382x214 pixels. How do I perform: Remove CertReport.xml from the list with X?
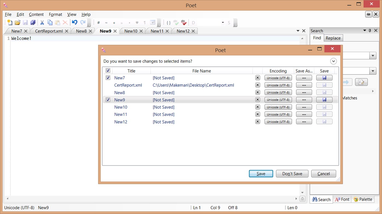click(x=257, y=85)
